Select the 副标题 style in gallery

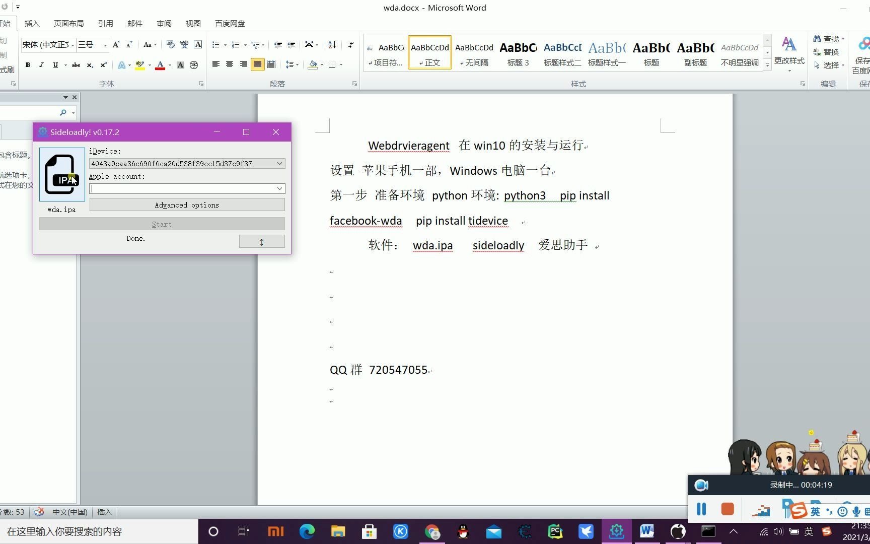pyautogui.click(x=695, y=53)
